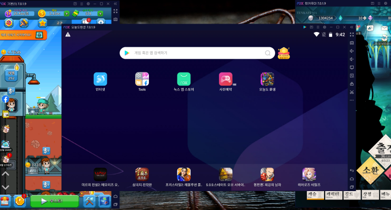Click green plus next to super cash 531
This screenshot has height=210, width=391.
(x=100, y=14)
